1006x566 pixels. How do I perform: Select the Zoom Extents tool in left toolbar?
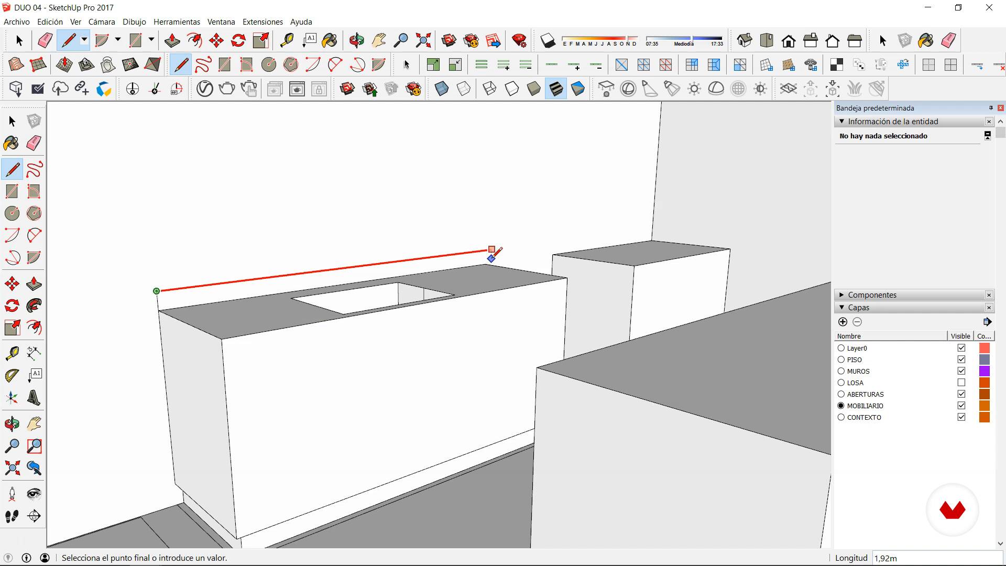[x=12, y=467]
